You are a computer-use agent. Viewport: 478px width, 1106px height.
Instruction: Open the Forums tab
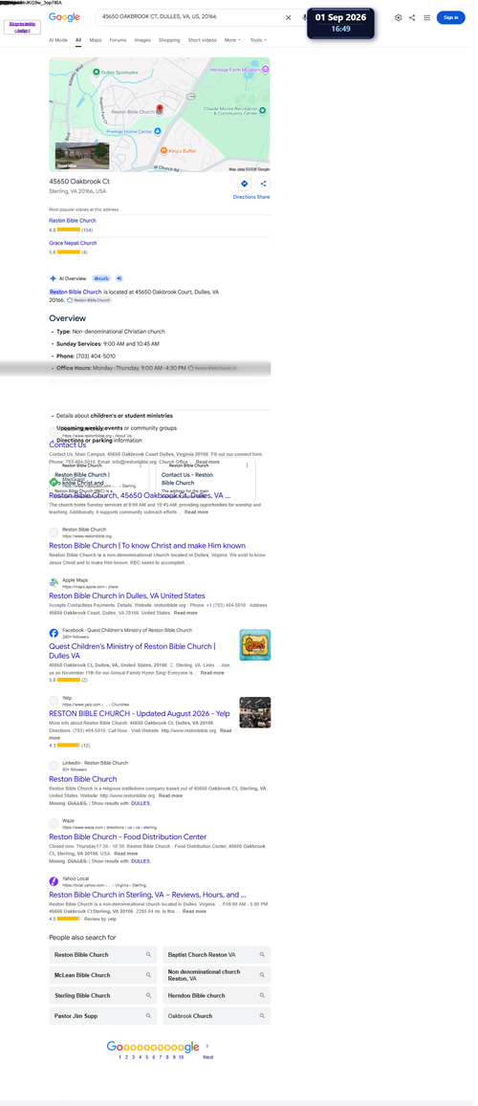(x=118, y=40)
